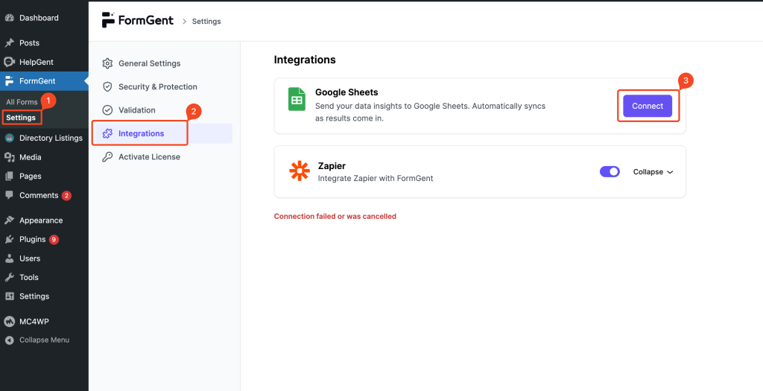
Task: Open the HelpGent menu item
Action: [x=44, y=63]
